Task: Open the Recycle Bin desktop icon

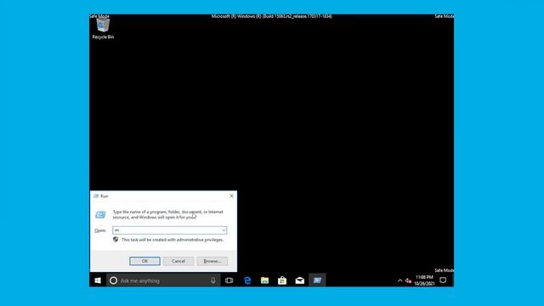Action: click(x=103, y=28)
